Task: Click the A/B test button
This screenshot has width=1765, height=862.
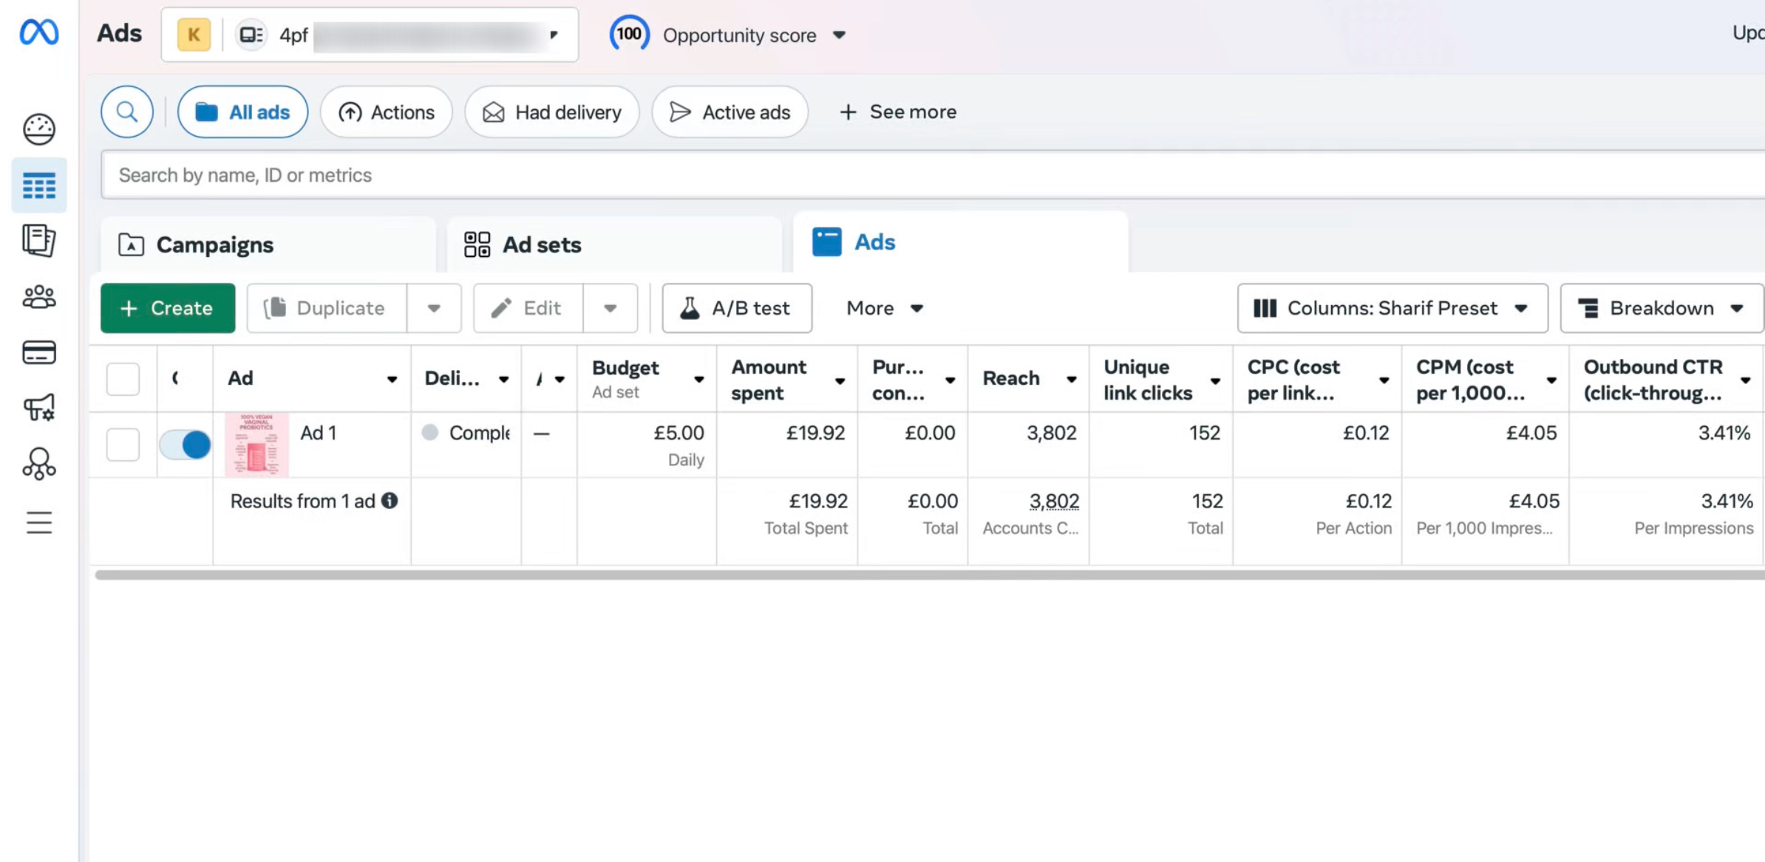Action: 736,308
